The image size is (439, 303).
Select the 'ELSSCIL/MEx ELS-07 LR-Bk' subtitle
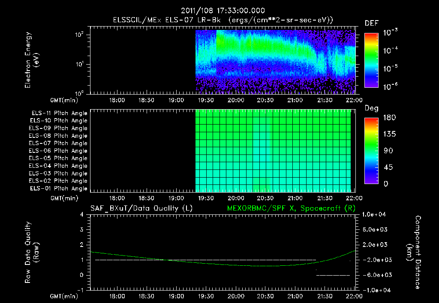click(167, 20)
